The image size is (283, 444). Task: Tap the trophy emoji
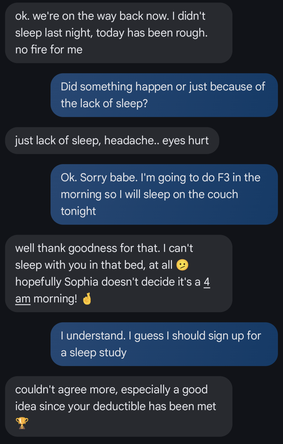[x=22, y=423]
